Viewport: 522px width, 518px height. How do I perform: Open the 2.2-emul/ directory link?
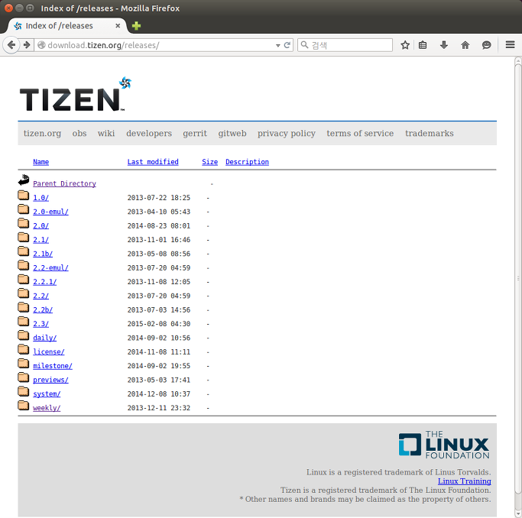[50, 267]
